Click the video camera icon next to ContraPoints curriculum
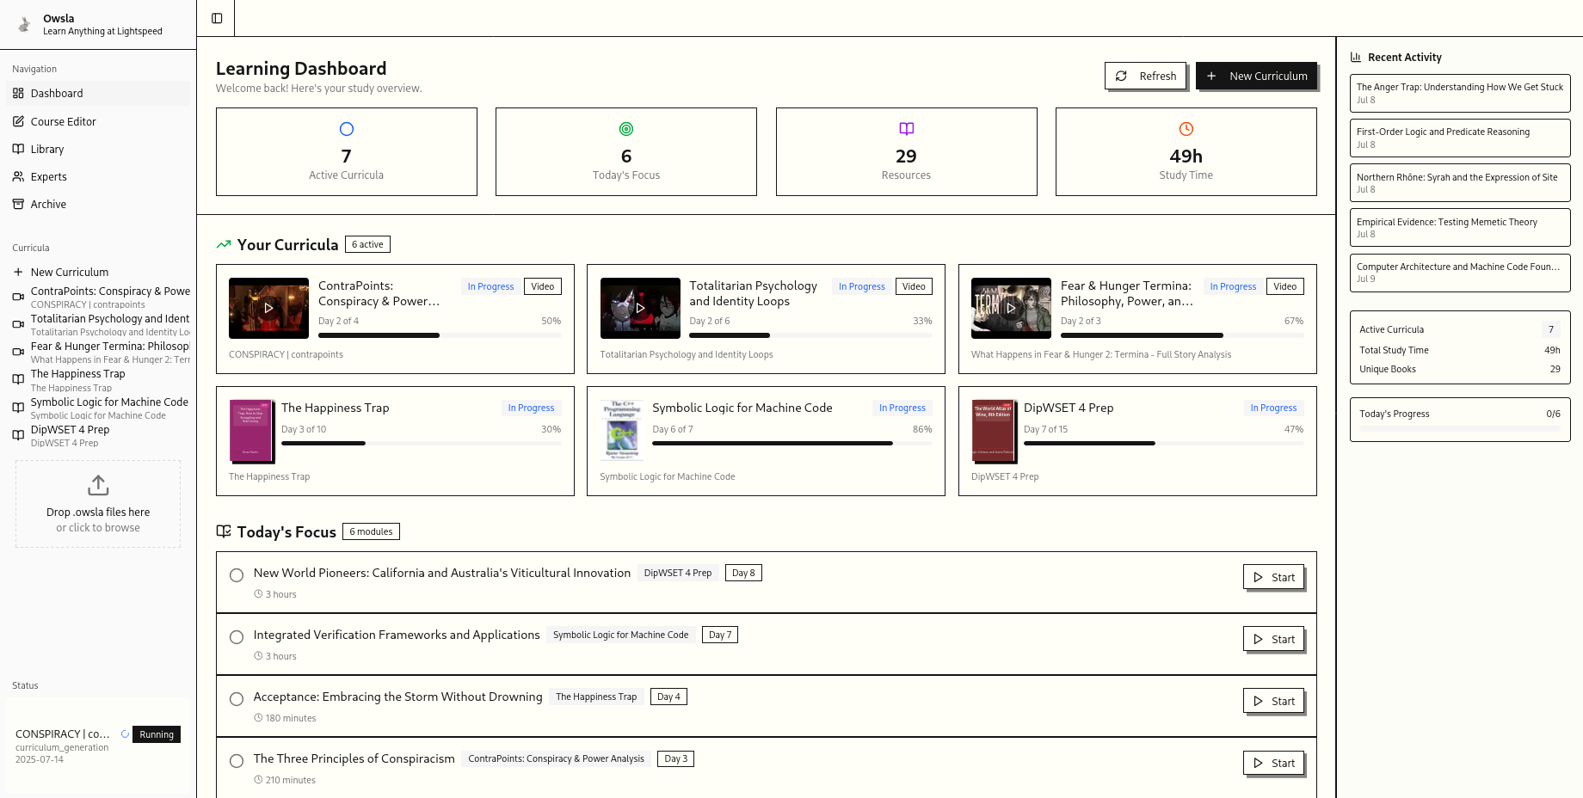This screenshot has width=1583, height=798. click(18, 297)
